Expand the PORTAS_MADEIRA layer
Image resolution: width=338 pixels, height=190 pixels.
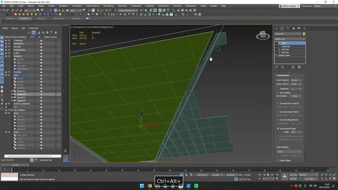6,104
